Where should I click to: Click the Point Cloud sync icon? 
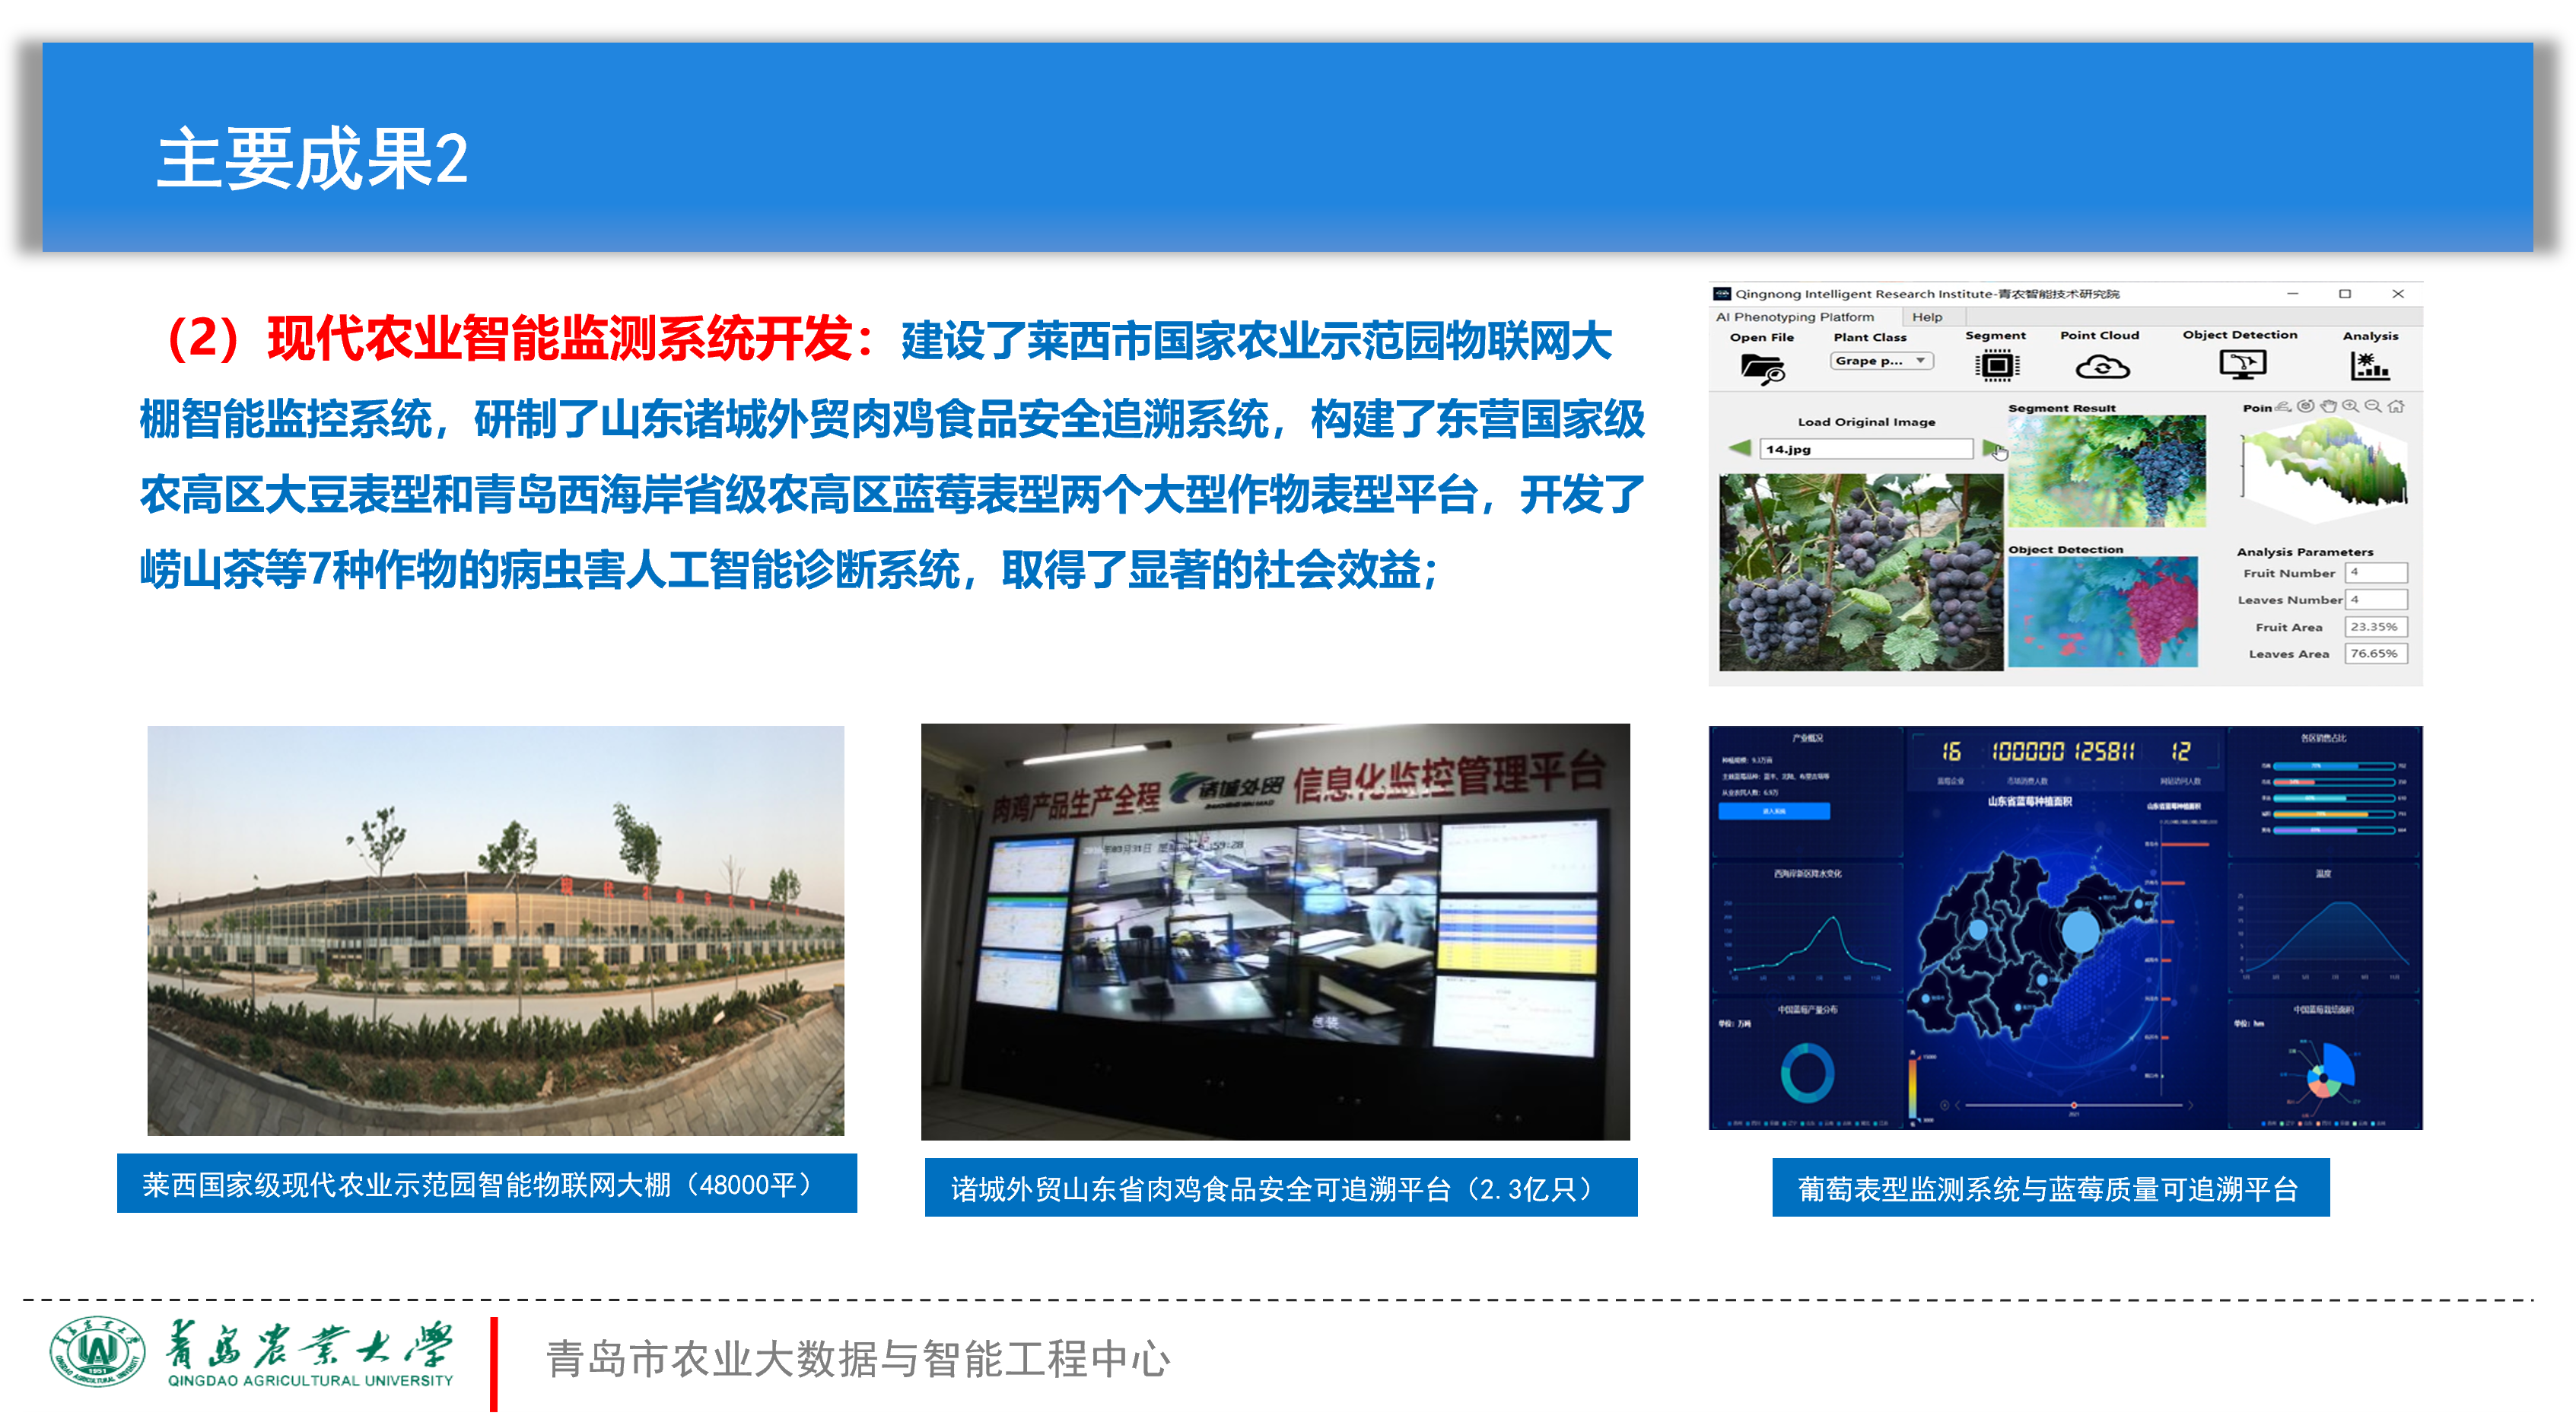click(2101, 368)
